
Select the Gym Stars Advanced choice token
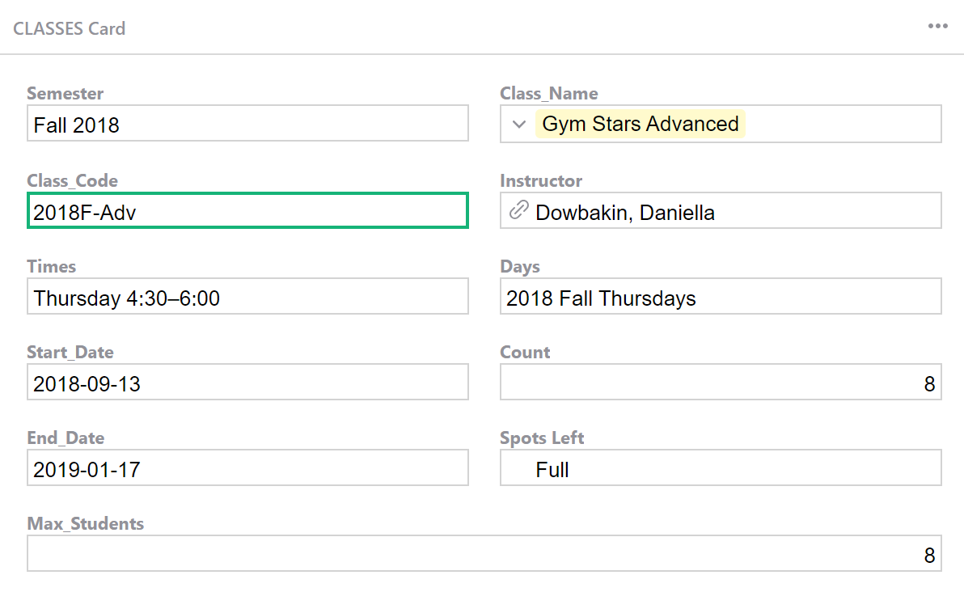click(x=640, y=125)
